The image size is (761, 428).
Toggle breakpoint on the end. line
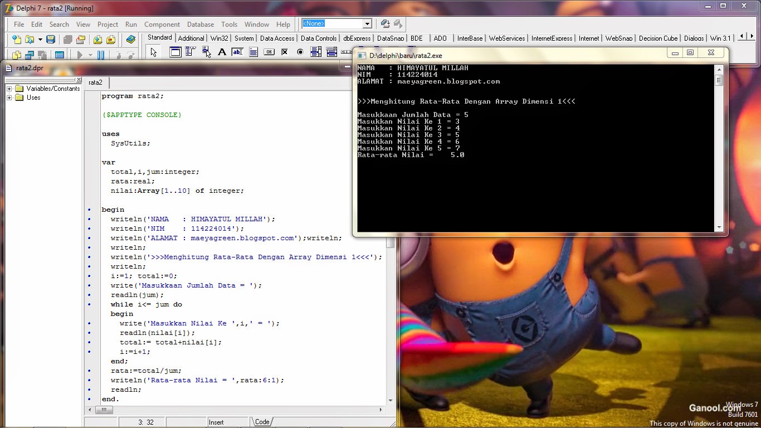[89, 399]
